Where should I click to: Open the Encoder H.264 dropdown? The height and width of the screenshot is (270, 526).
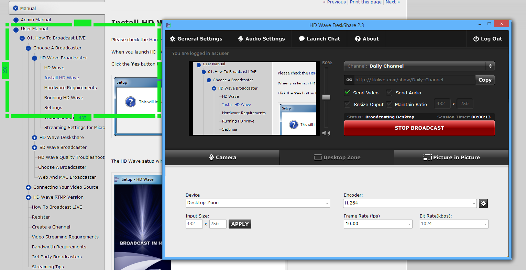pos(410,203)
